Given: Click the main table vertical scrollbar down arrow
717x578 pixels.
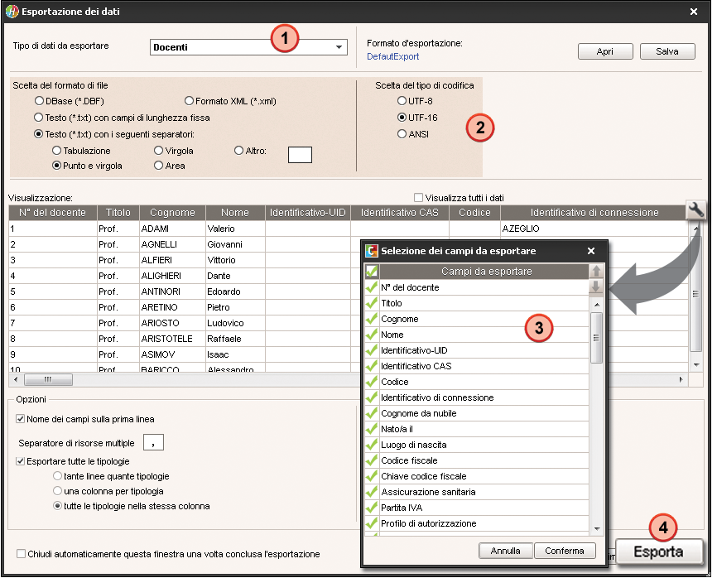Looking at the screenshot, I should tap(696, 365).
